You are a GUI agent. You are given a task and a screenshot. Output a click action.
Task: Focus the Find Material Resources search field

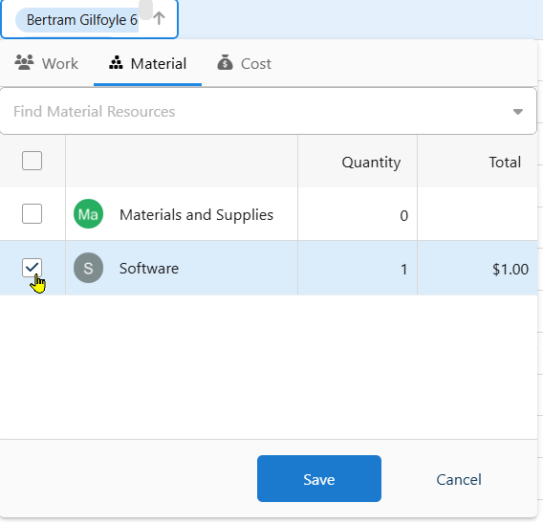point(269,111)
